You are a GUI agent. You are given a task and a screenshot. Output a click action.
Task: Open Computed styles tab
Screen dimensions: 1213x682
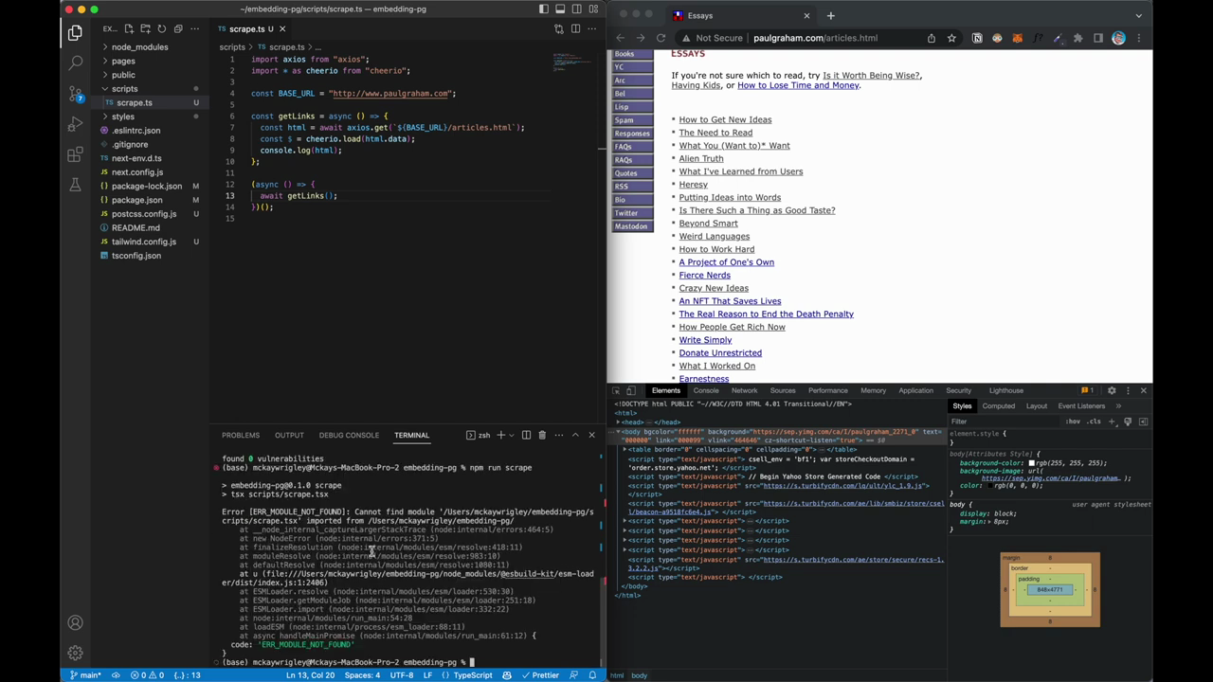tap(998, 405)
